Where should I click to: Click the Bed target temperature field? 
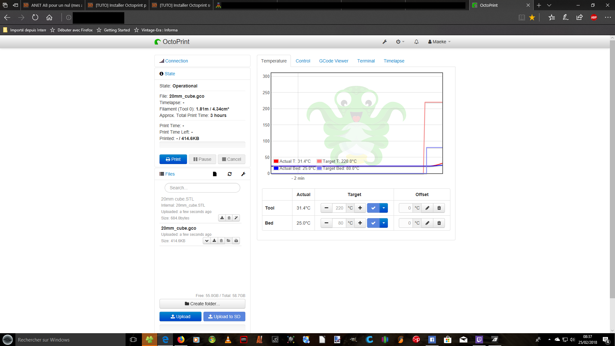click(339, 223)
